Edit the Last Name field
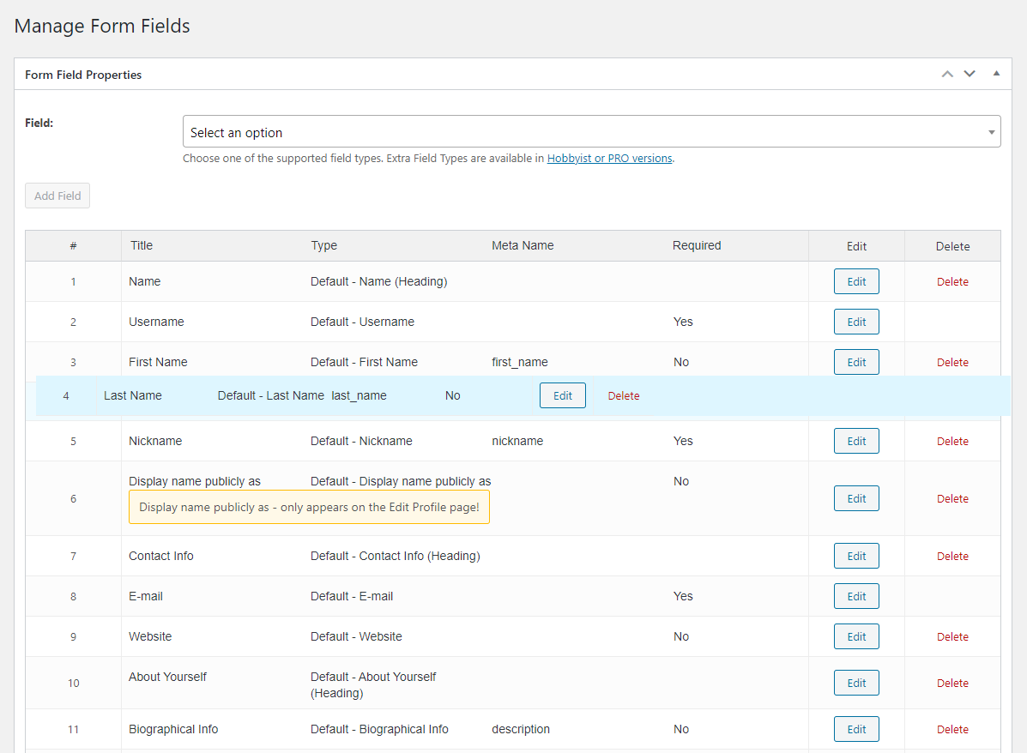The height and width of the screenshot is (753, 1027). point(562,395)
